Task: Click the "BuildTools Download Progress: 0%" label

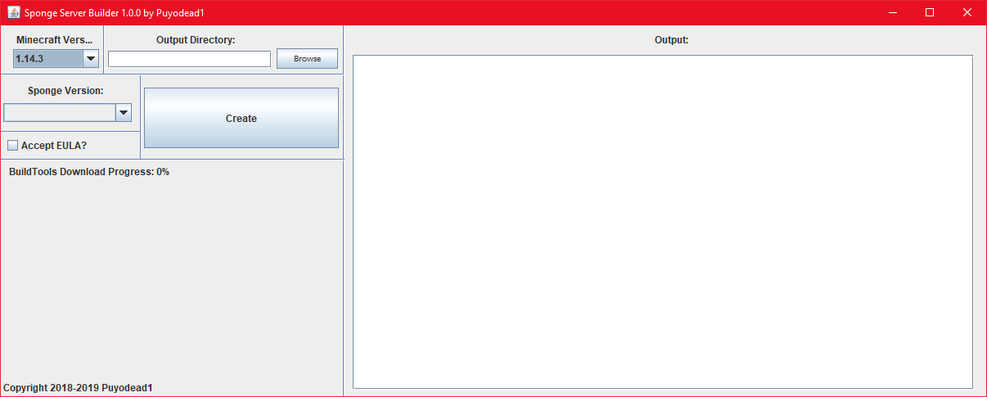Action: pos(89,172)
